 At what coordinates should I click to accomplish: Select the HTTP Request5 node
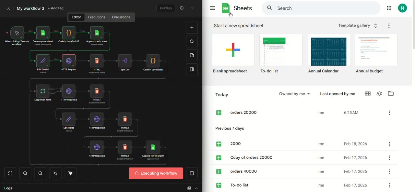tap(97, 147)
